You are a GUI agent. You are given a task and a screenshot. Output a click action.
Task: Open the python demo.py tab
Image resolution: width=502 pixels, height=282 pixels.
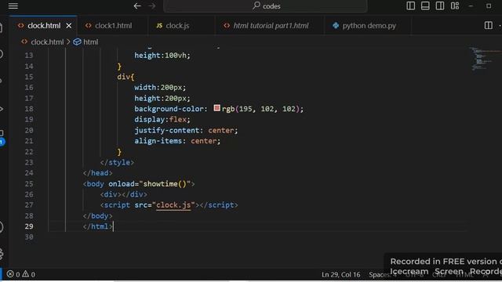pos(369,26)
